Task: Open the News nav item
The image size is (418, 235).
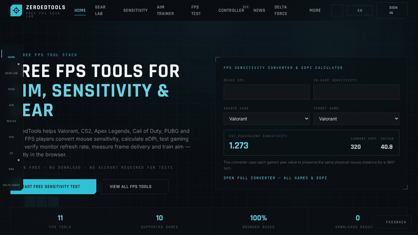Action: point(259,10)
